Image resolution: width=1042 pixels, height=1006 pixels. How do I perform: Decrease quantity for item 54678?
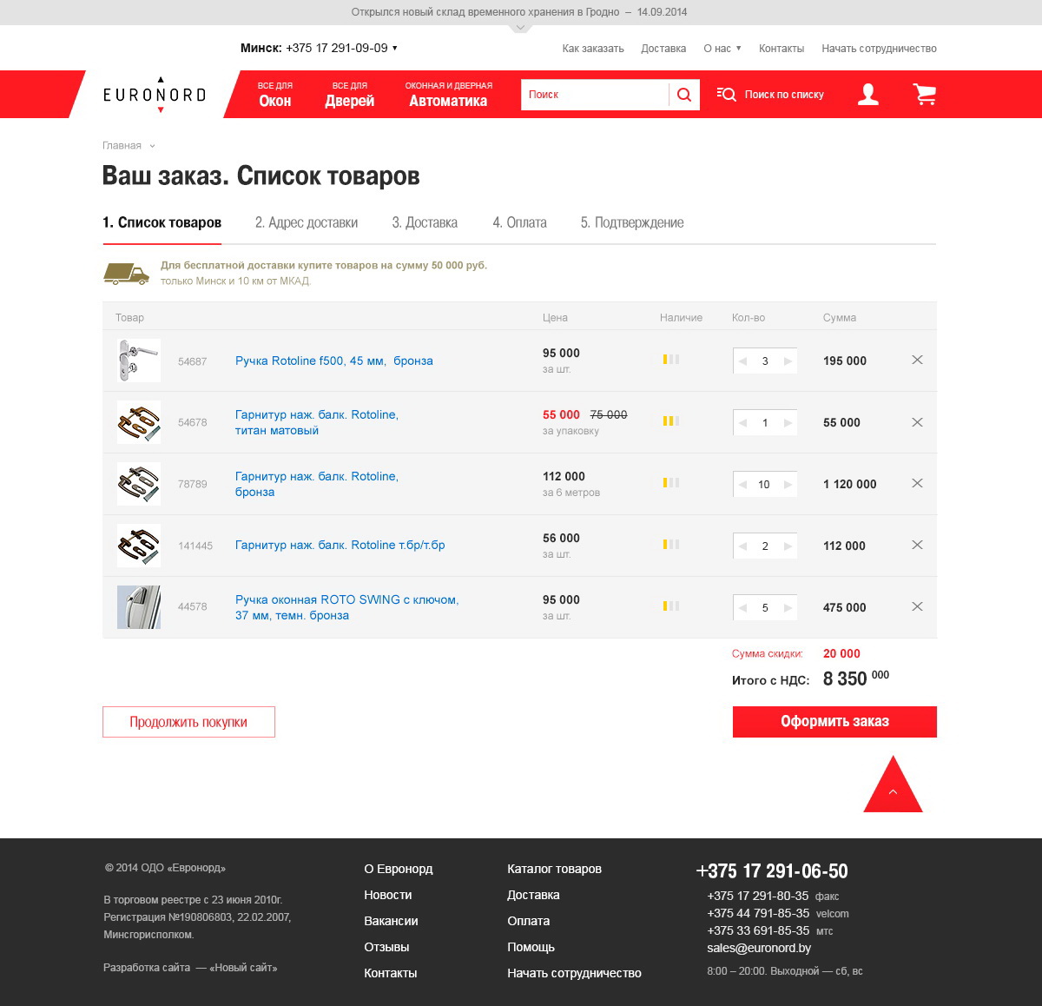742,423
